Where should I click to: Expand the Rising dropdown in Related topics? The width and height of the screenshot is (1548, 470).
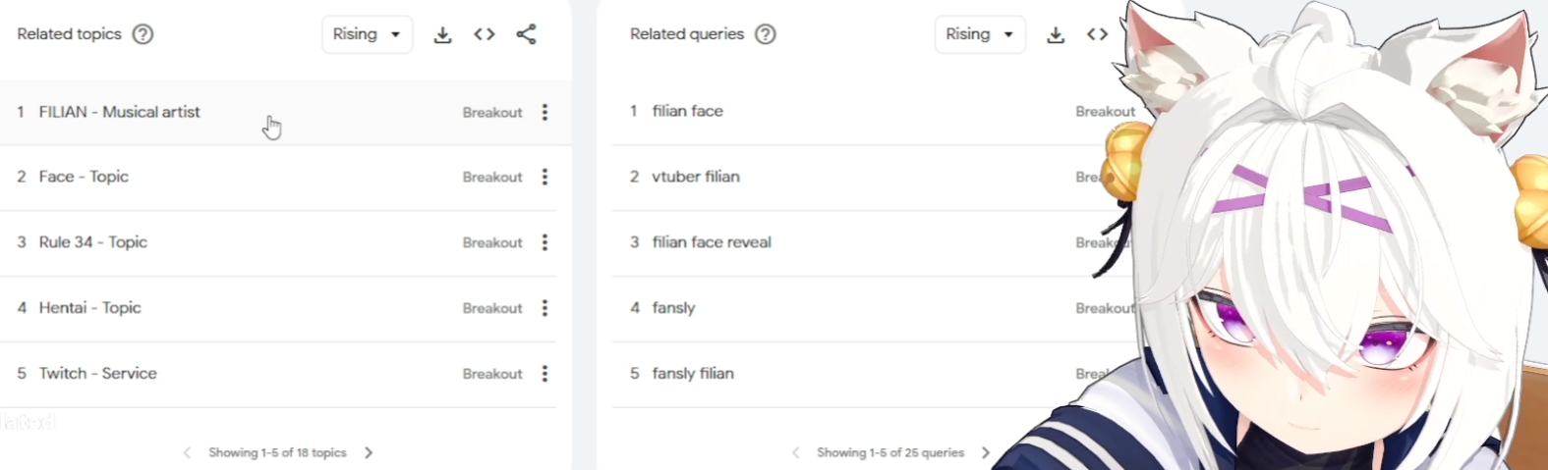coord(367,34)
